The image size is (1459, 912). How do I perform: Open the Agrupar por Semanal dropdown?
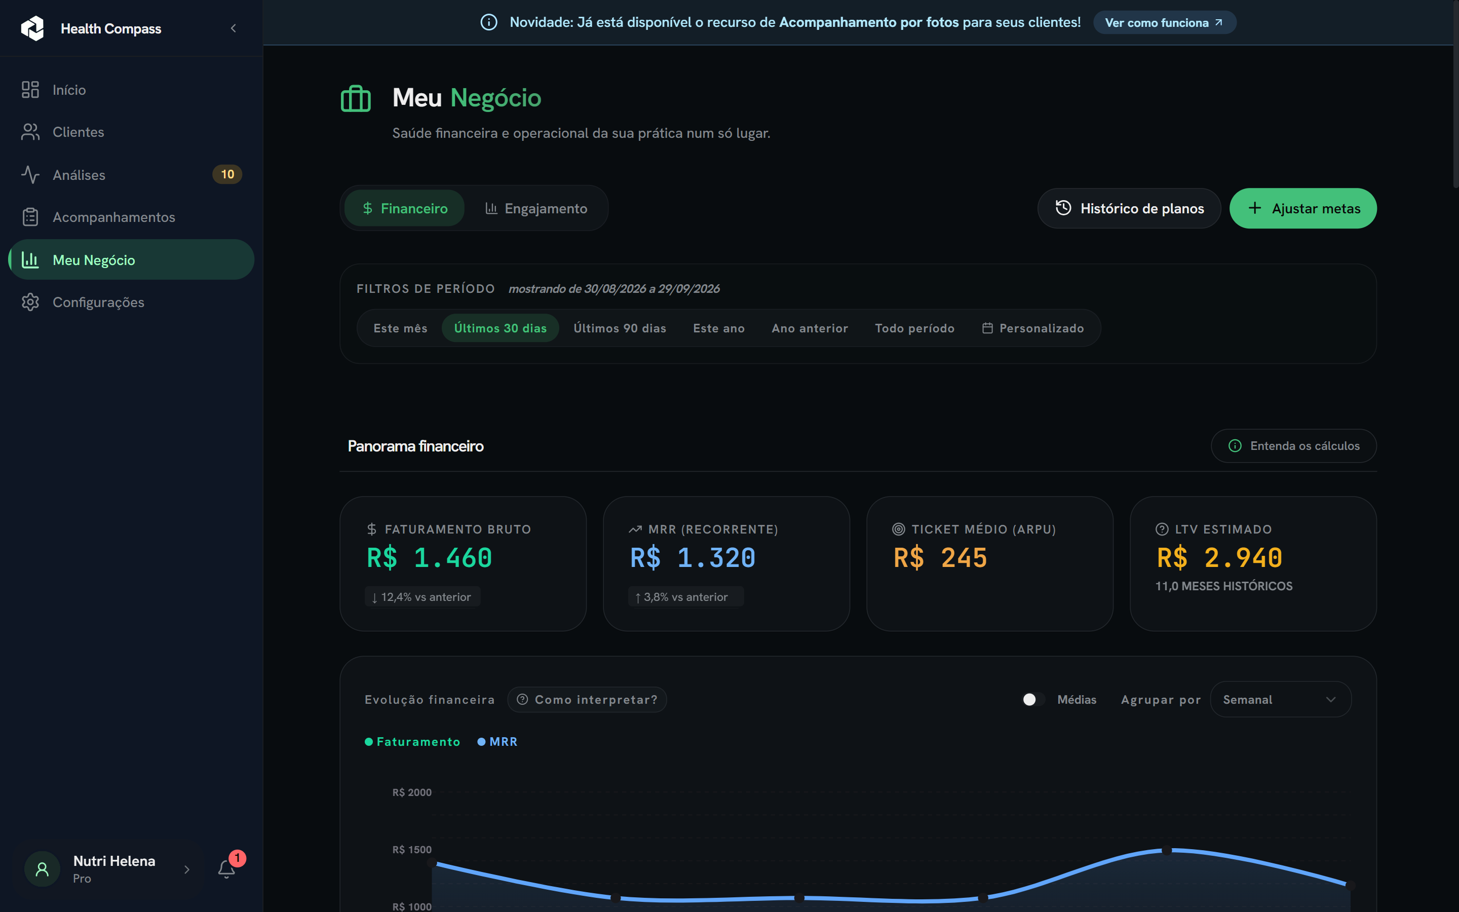point(1281,700)
